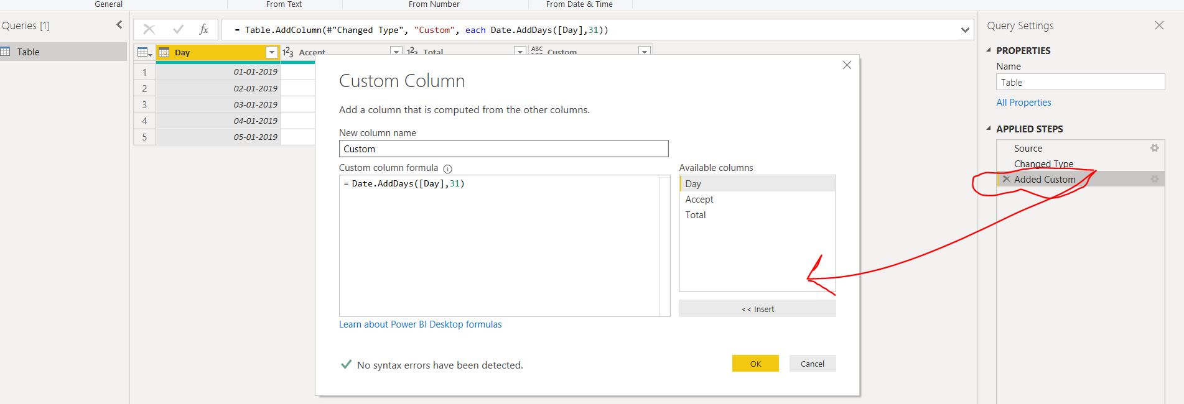The width and height of the screenshot is (1184, 404).
Task: Select row number 5
Action: point(144,137)
